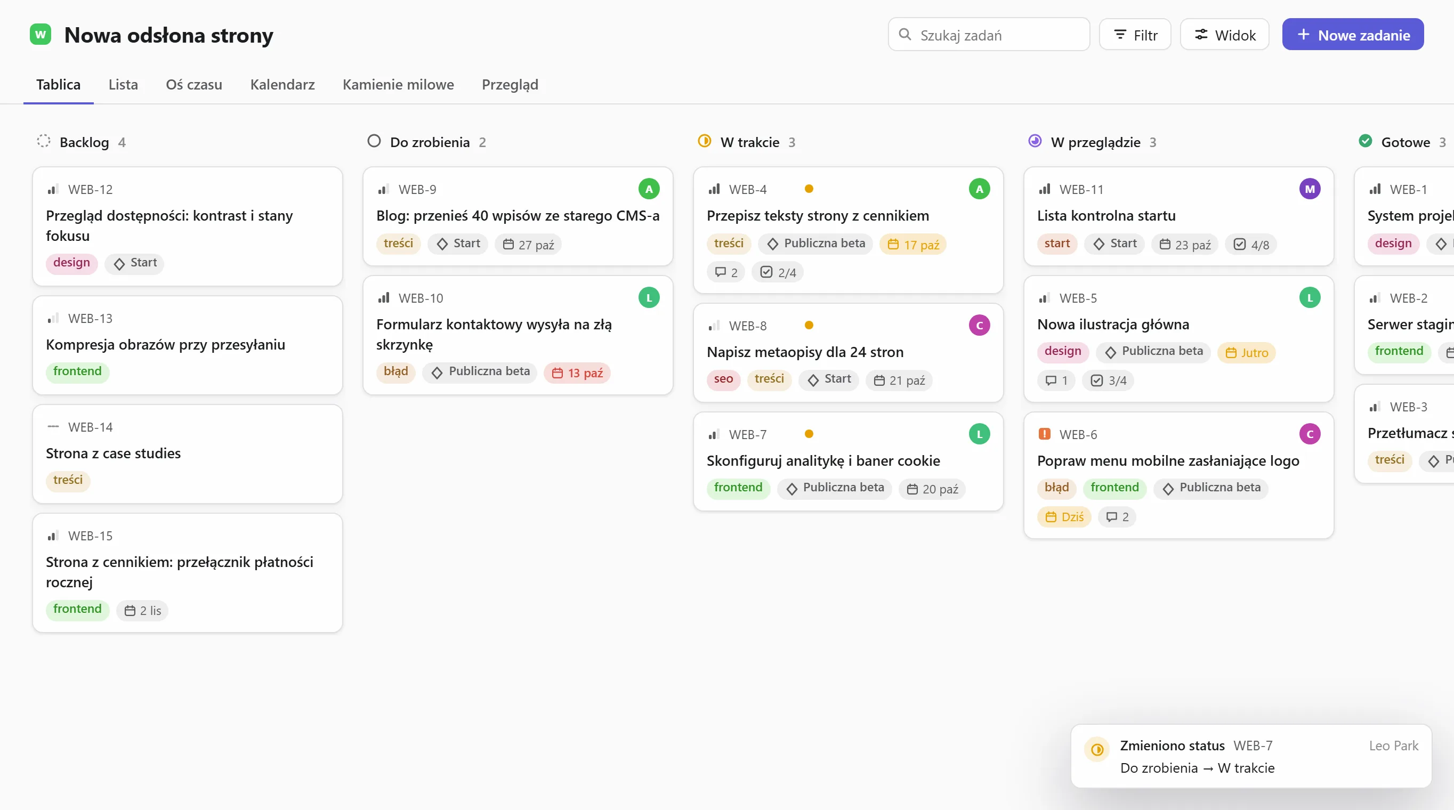Open the Kamienie milowe tab

point(398,85)
